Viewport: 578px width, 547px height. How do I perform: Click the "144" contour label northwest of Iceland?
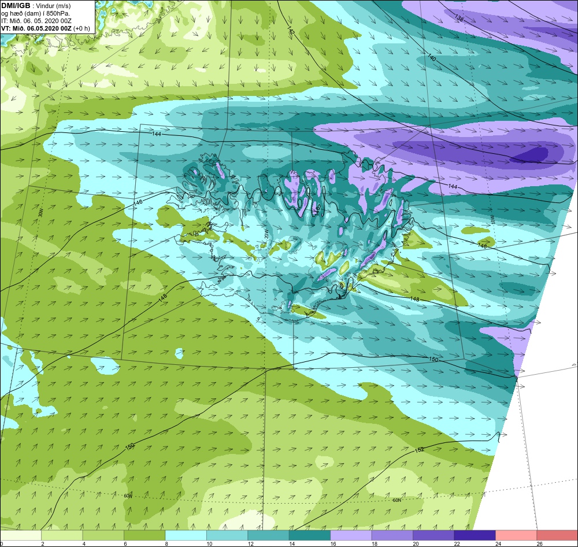[x=157, y=134]
